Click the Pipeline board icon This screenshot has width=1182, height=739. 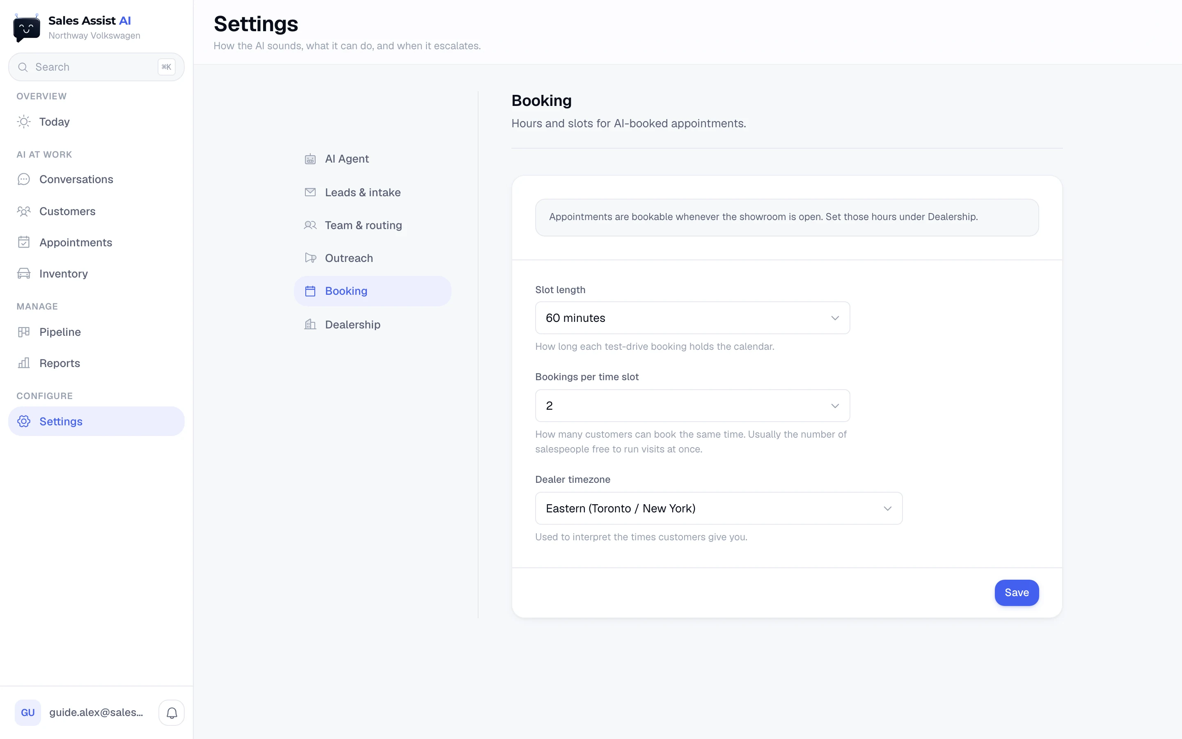pos(24,332)
